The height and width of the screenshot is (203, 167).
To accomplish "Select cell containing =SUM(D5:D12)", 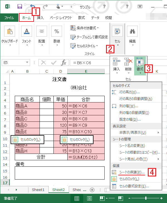I will (x=86, y=157).
